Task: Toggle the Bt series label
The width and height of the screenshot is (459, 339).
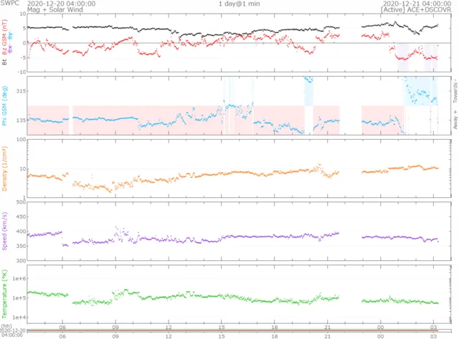Action: pyautogui.click(x=4, y=62)
